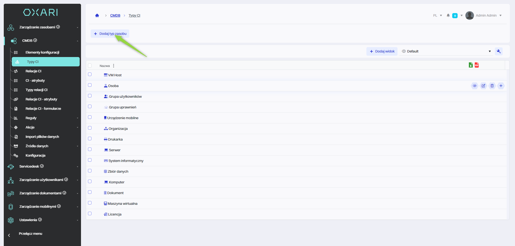Click the plus icon on Osoba row
This screenshot has width=515, height=246.
pos(501,86)
